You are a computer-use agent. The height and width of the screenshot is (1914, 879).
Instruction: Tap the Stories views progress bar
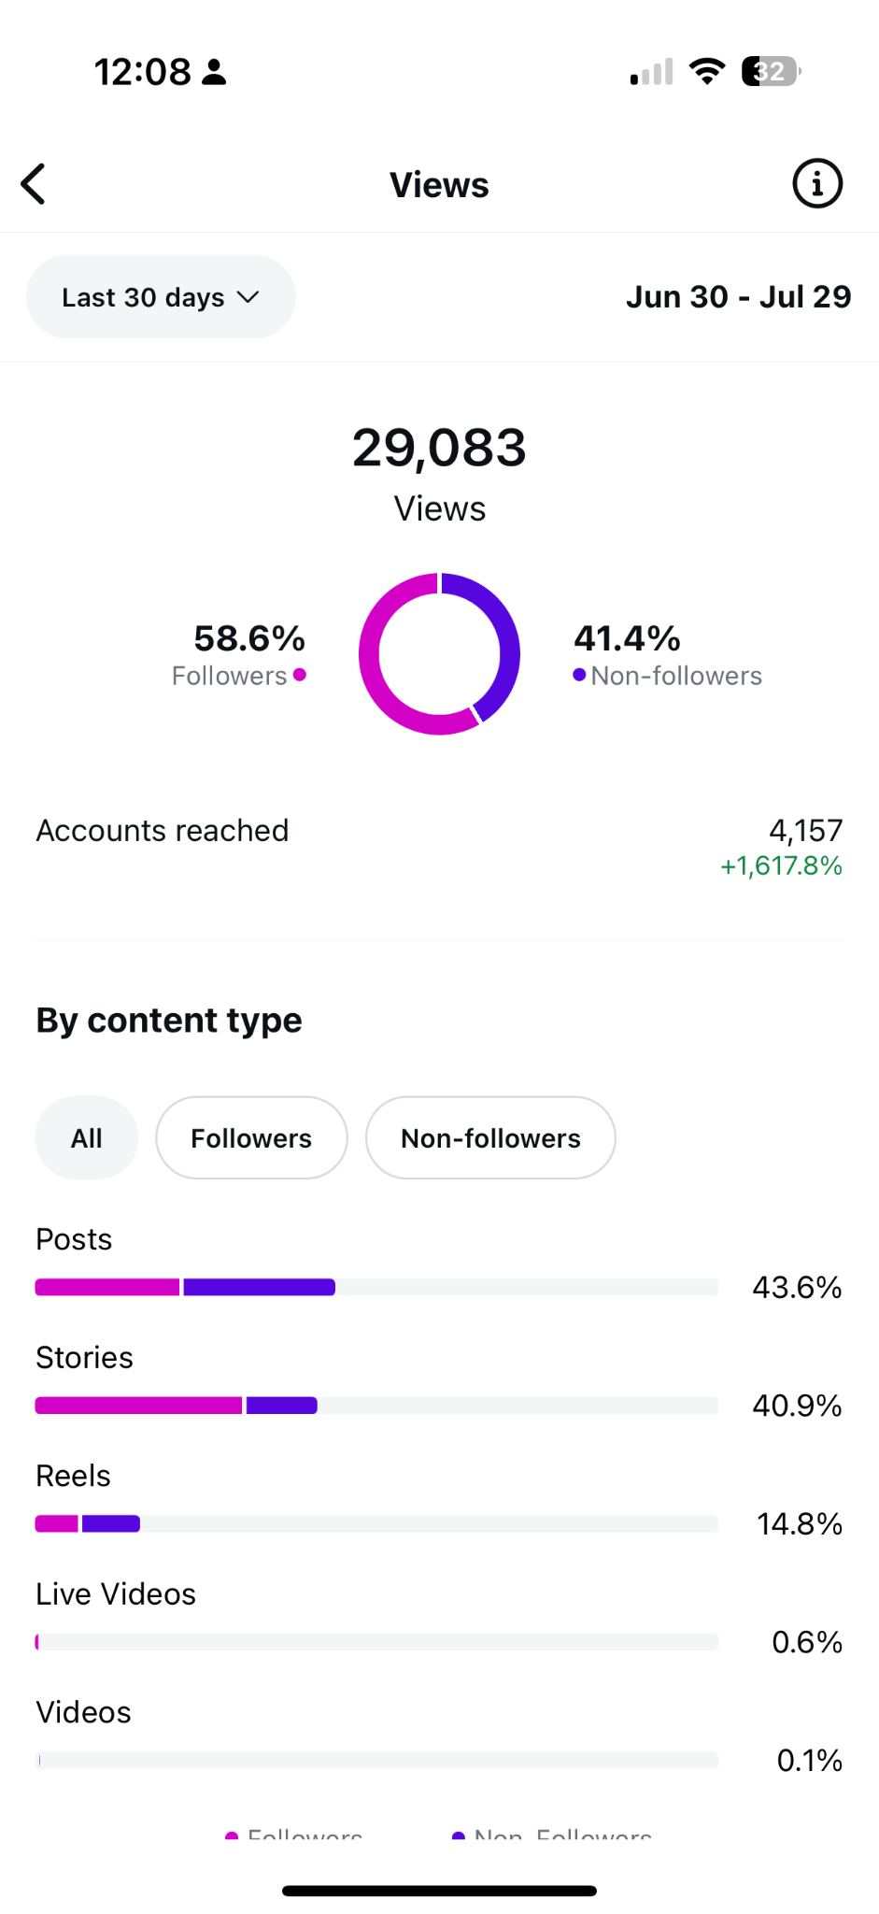[x=376, y=1406]
